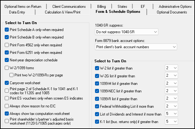Uncheck Print Schedule A only when required
This screenshot has height=129, width=195.
coord(7,30)
